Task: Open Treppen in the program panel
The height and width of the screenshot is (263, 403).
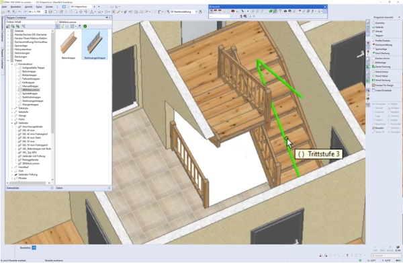Action: [x=378, y=36]
